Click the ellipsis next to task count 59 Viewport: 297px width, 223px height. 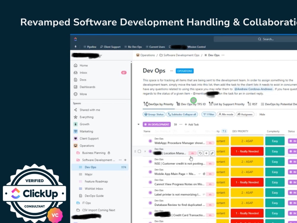[181, 124]
